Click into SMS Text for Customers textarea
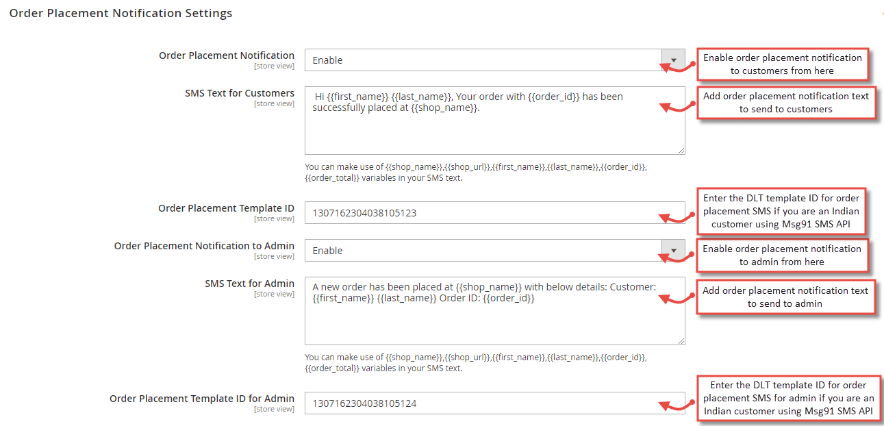 point(494,121)
